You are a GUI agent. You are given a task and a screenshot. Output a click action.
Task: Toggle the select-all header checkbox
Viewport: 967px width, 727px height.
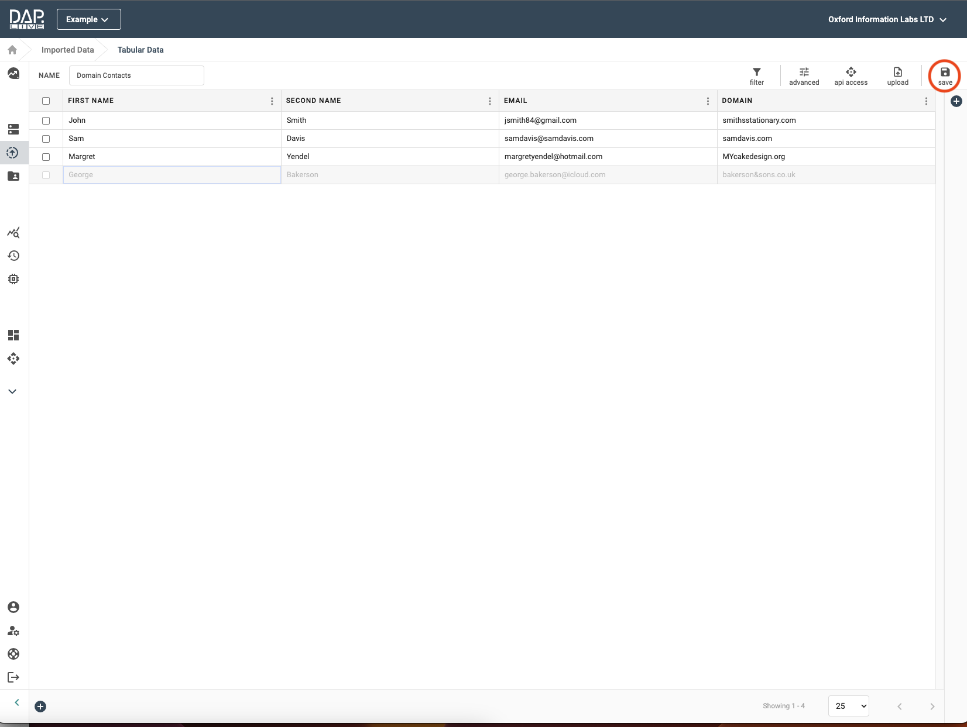[x=46, y=101]
